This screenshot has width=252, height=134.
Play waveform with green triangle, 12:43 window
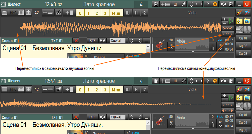pyautogui.click(x=231, y=21)
